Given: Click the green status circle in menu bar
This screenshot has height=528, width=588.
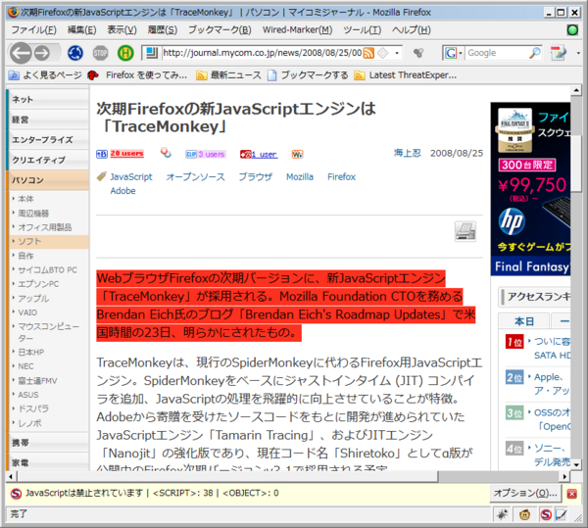Looking at the screenshot, I should tap(572, 30).
